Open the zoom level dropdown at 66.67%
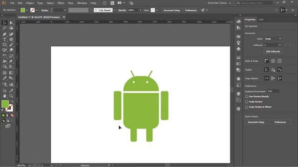This screenshot has width=298, height=167. pos(30,165)
